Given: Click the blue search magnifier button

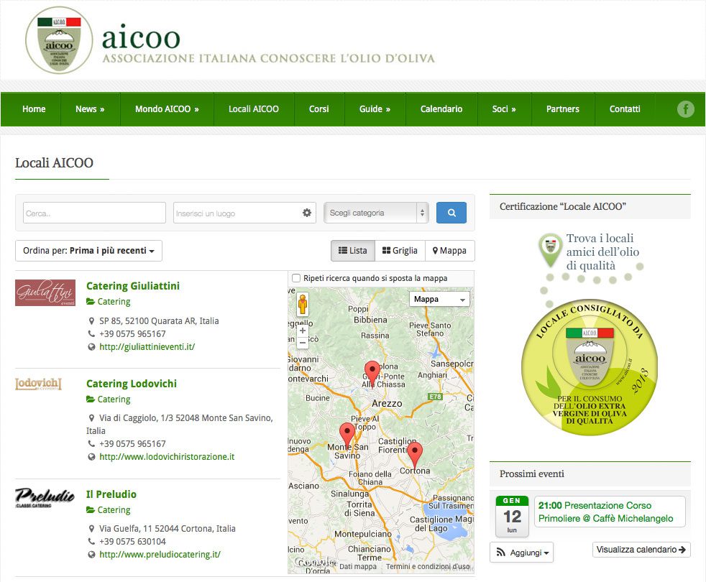Looking at the screenshot, I should (451, 213).
